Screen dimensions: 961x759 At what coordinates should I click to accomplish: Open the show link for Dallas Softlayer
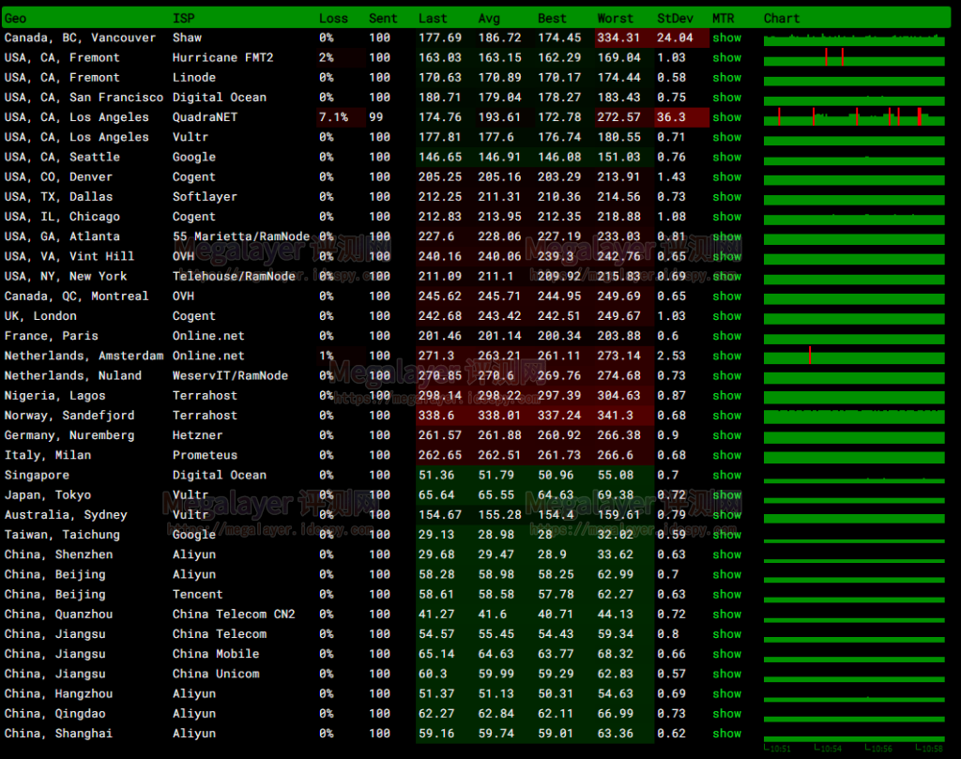[x=727, y=197]
